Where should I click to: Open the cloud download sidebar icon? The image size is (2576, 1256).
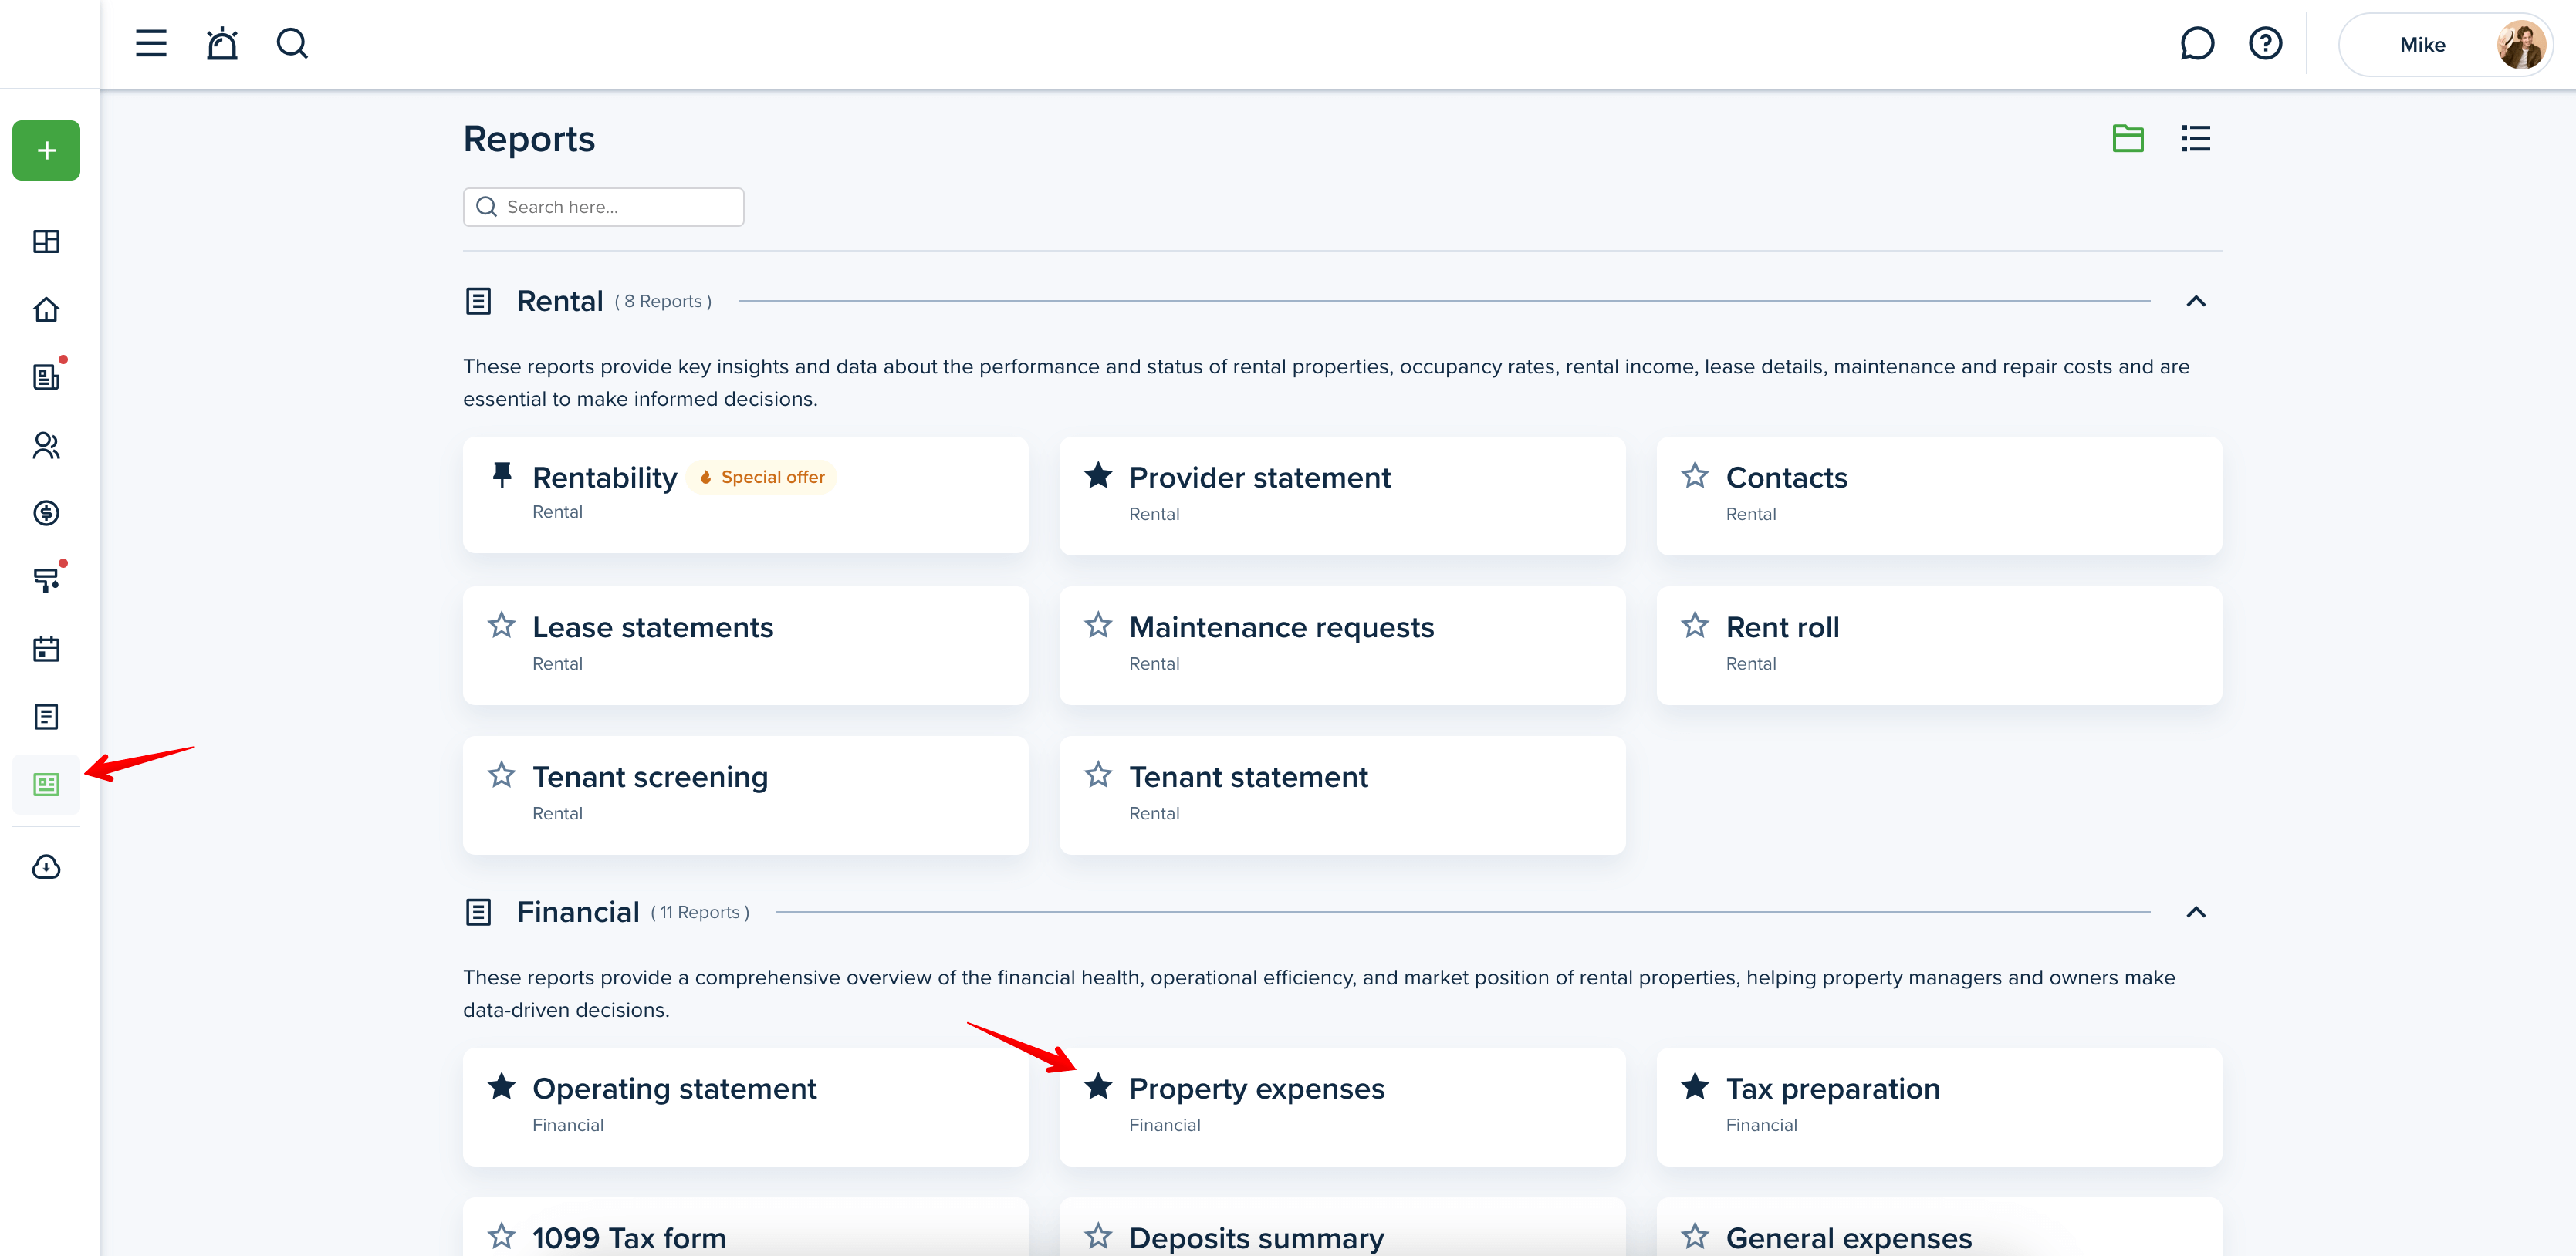click(46, 867)
